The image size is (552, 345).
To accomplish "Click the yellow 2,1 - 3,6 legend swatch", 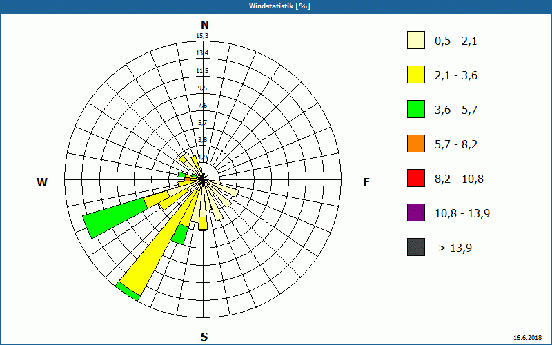I will click(x=416, y=75).
